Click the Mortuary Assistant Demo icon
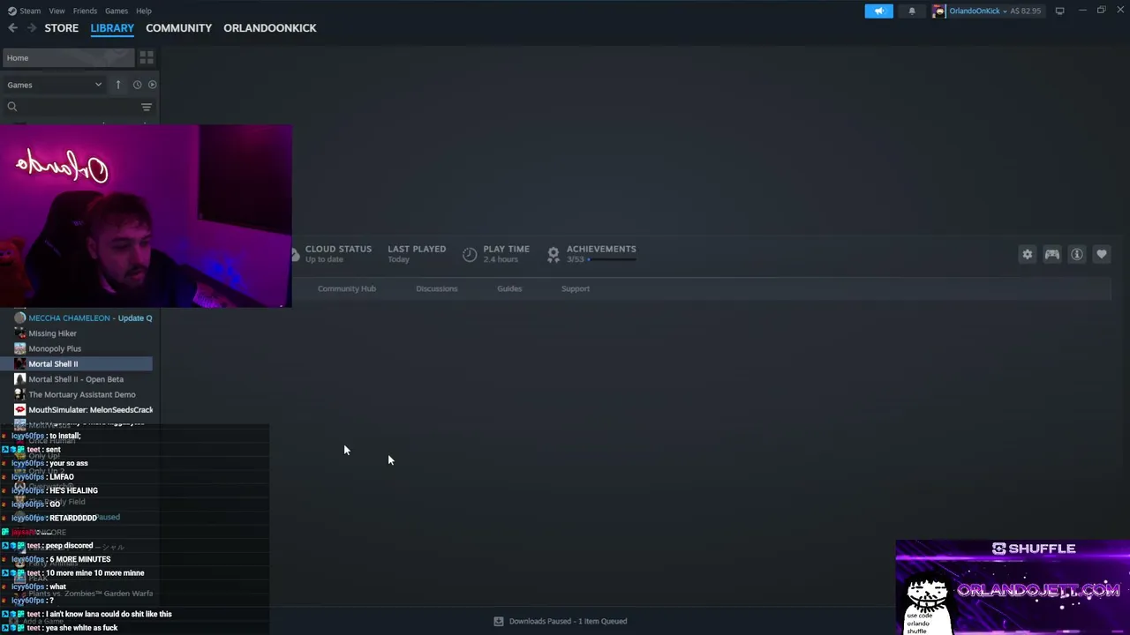 click(x=20, y=394)
